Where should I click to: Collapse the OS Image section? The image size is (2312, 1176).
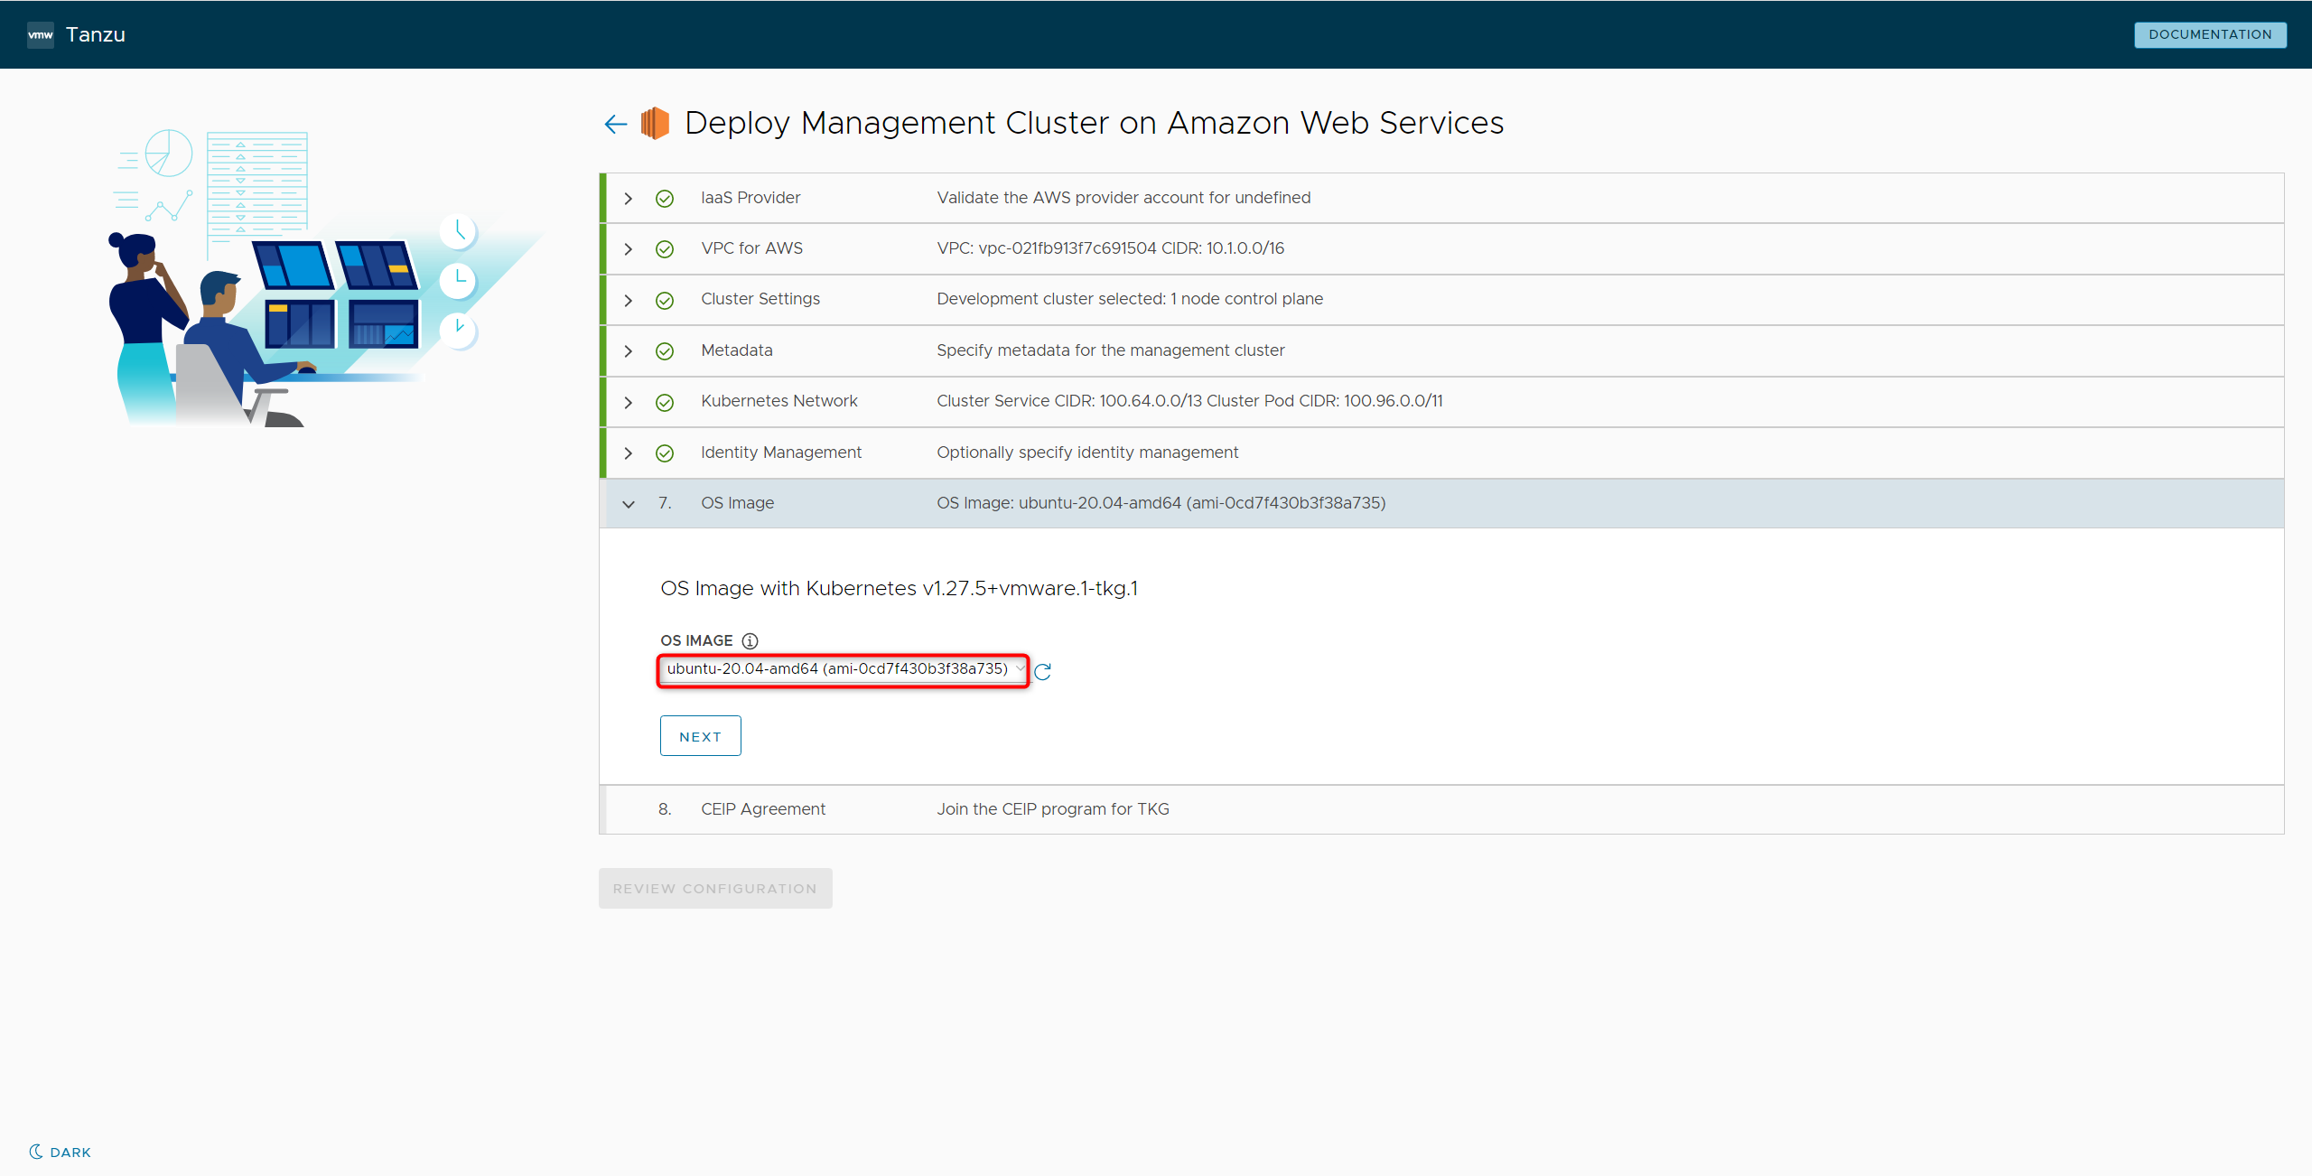pos(629,504)
